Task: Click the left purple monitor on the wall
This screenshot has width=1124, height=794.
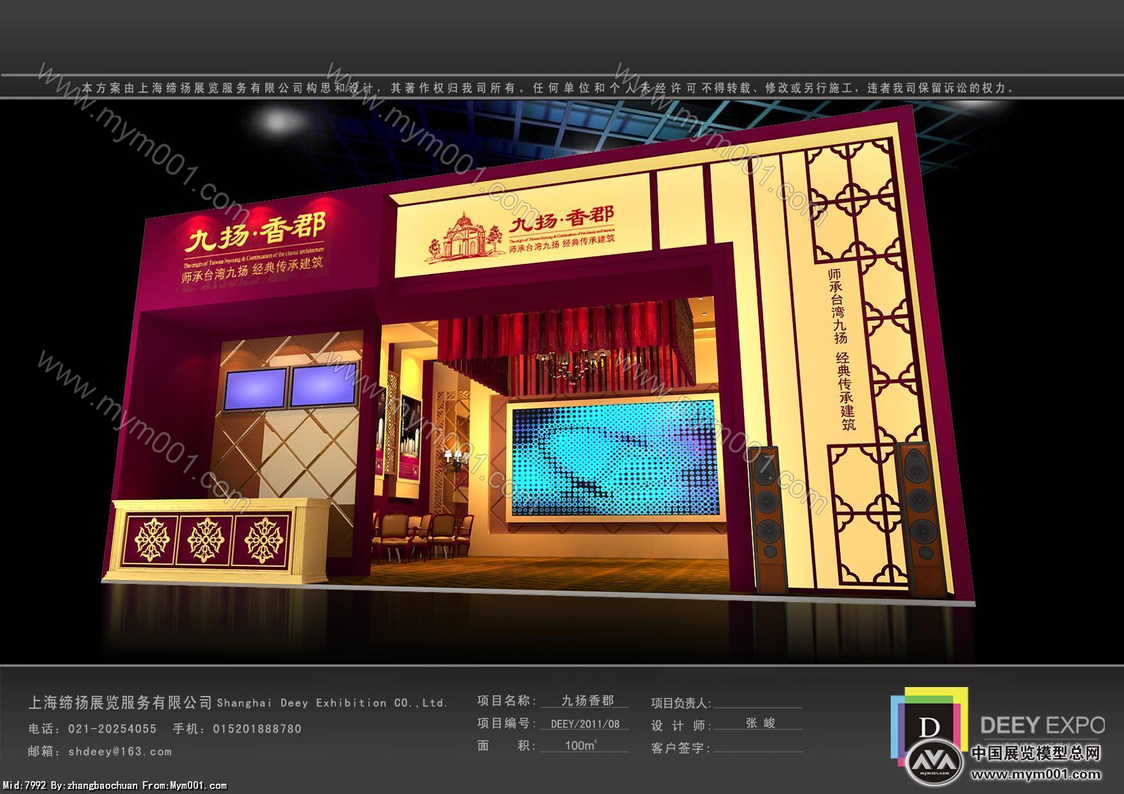Action: point(255,389)
